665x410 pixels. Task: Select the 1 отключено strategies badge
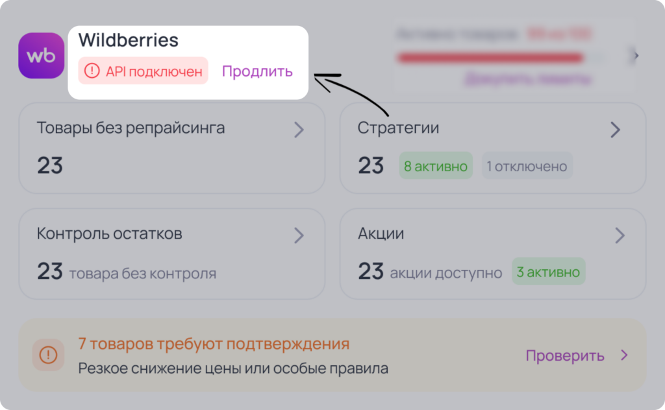527,165
